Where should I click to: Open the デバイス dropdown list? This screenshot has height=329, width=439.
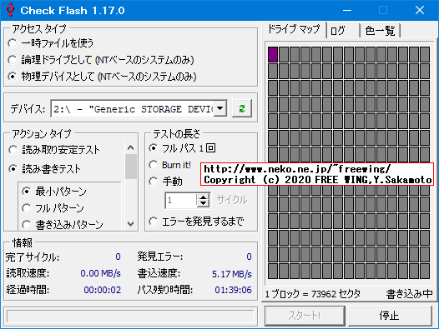[x=220, y=108]
